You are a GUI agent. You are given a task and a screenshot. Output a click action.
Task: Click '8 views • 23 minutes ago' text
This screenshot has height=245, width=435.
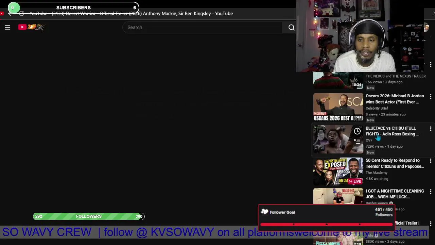(x=385, y=114)
